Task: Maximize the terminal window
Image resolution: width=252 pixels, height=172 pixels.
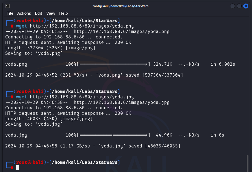Action: 239,6
